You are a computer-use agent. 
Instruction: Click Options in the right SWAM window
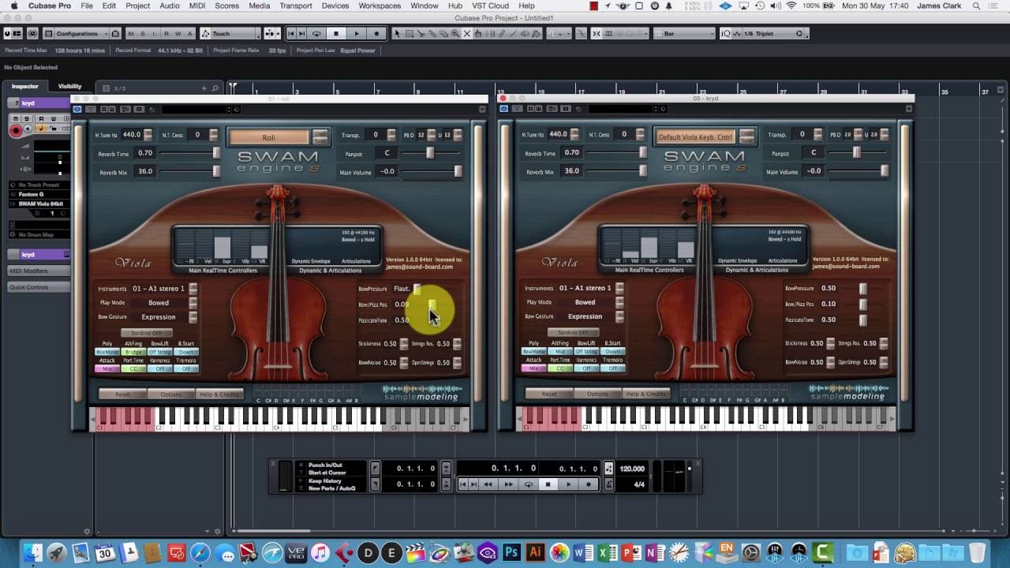tap(597, 394)
